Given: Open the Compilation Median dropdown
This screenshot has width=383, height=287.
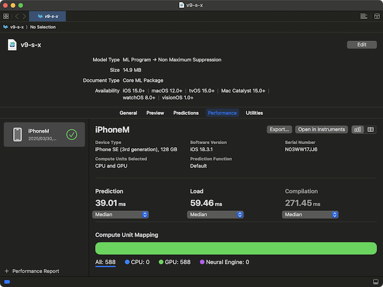Looking at the screenshot, I should pyautogui.click(x=310, y=215).
